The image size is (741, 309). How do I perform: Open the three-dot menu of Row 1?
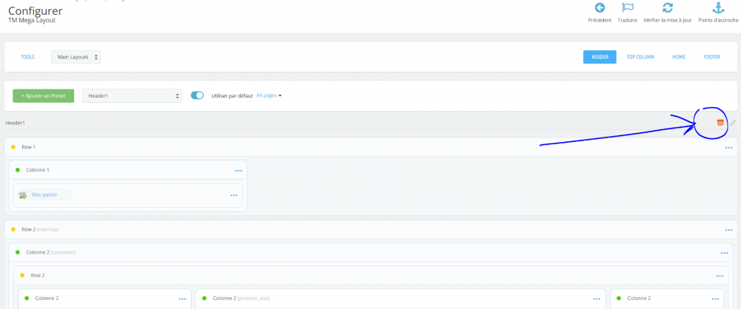(728, 148)
